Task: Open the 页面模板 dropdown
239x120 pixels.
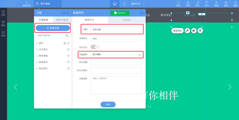Action: point(116,55)
